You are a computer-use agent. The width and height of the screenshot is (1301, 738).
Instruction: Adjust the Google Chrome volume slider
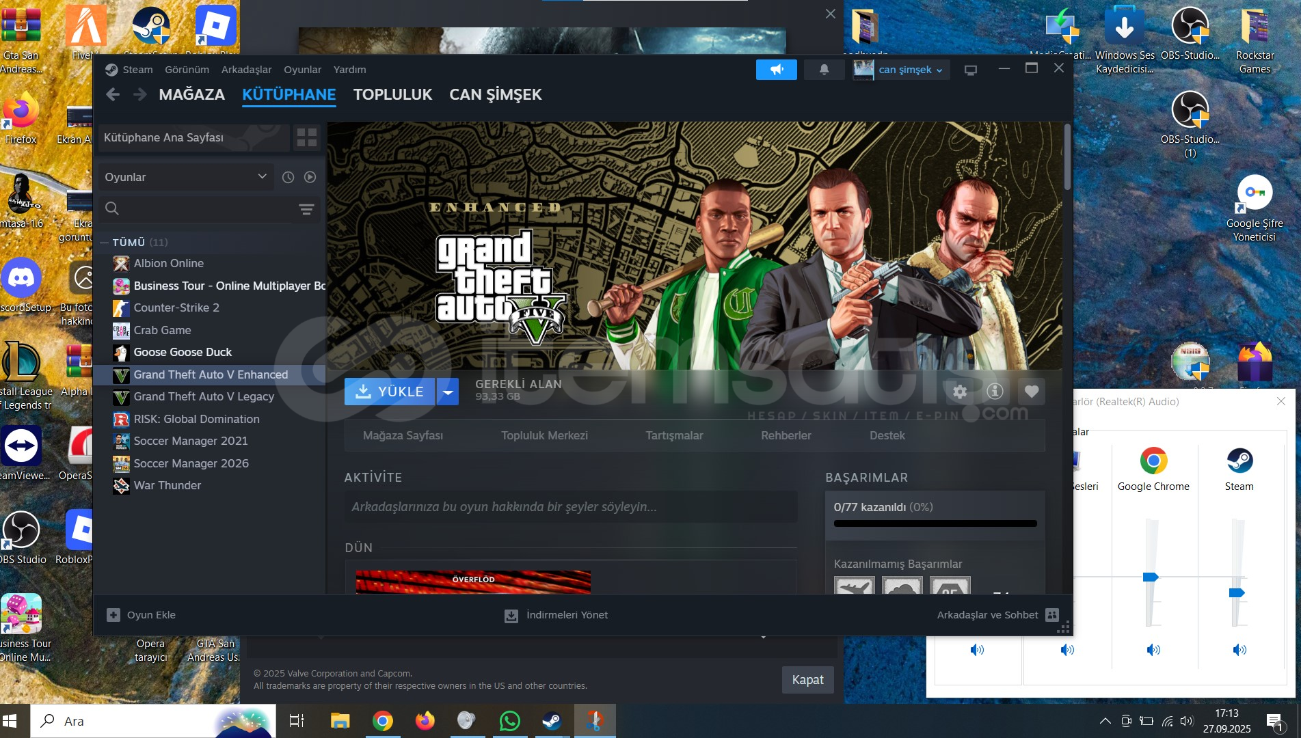(x=1151, y=577)
